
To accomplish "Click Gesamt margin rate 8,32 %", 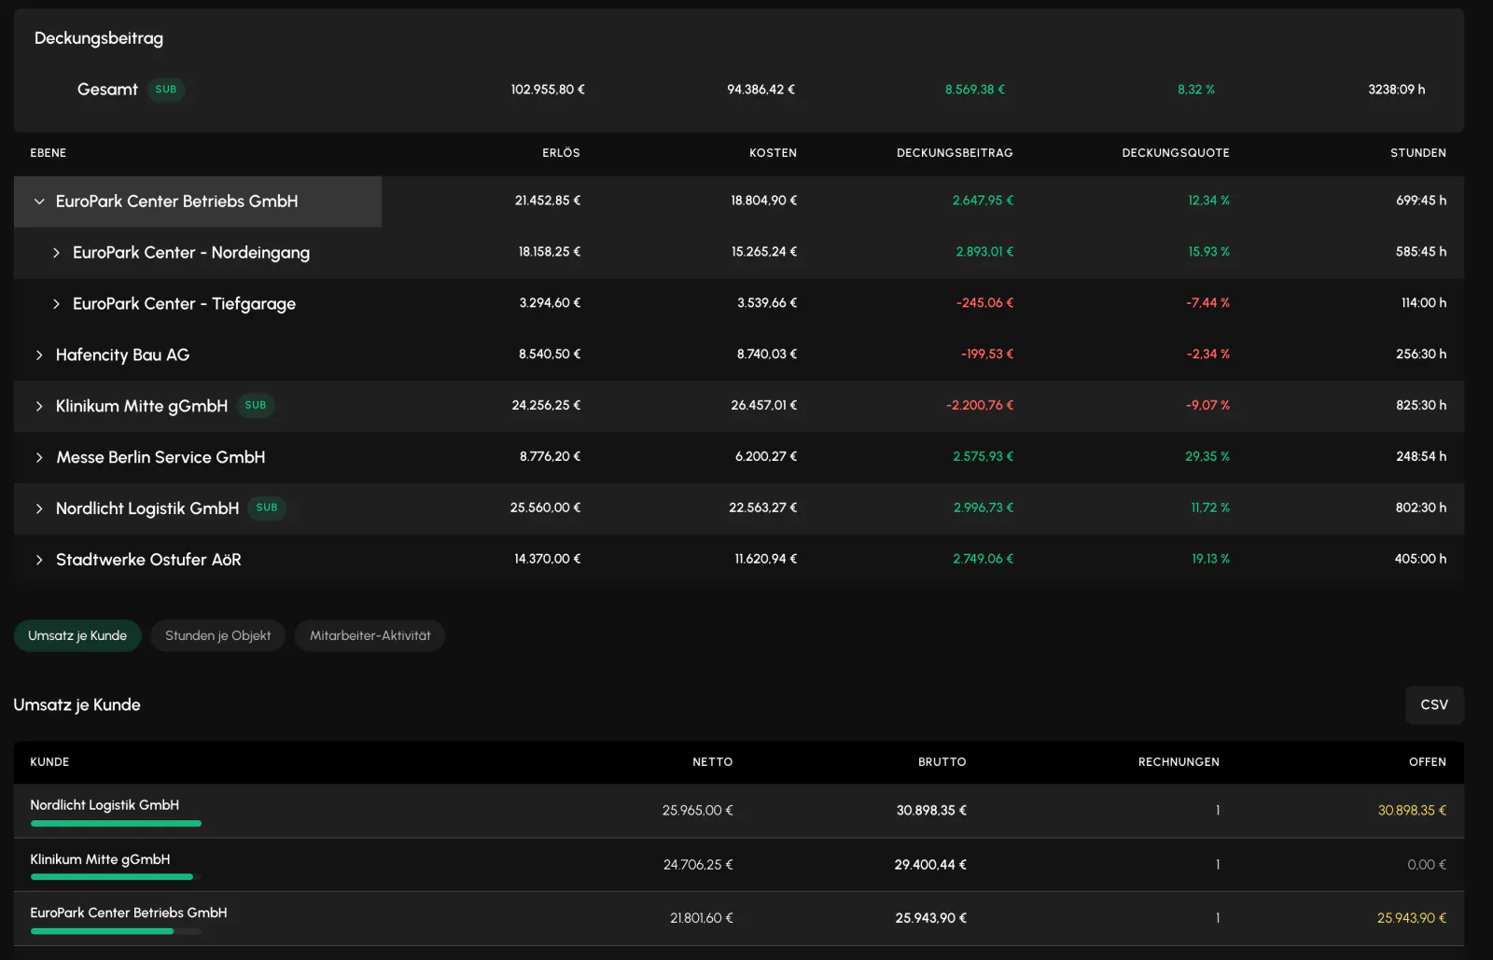I will pos(1196,90).
